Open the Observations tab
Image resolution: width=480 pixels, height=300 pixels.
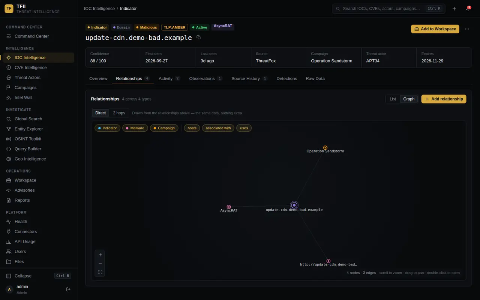coord(206,78)
